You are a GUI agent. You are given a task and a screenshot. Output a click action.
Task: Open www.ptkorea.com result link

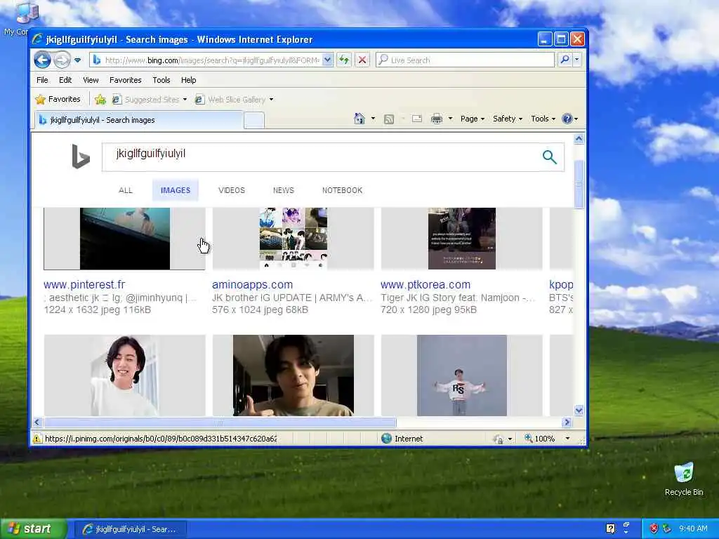tap(426, 285)
